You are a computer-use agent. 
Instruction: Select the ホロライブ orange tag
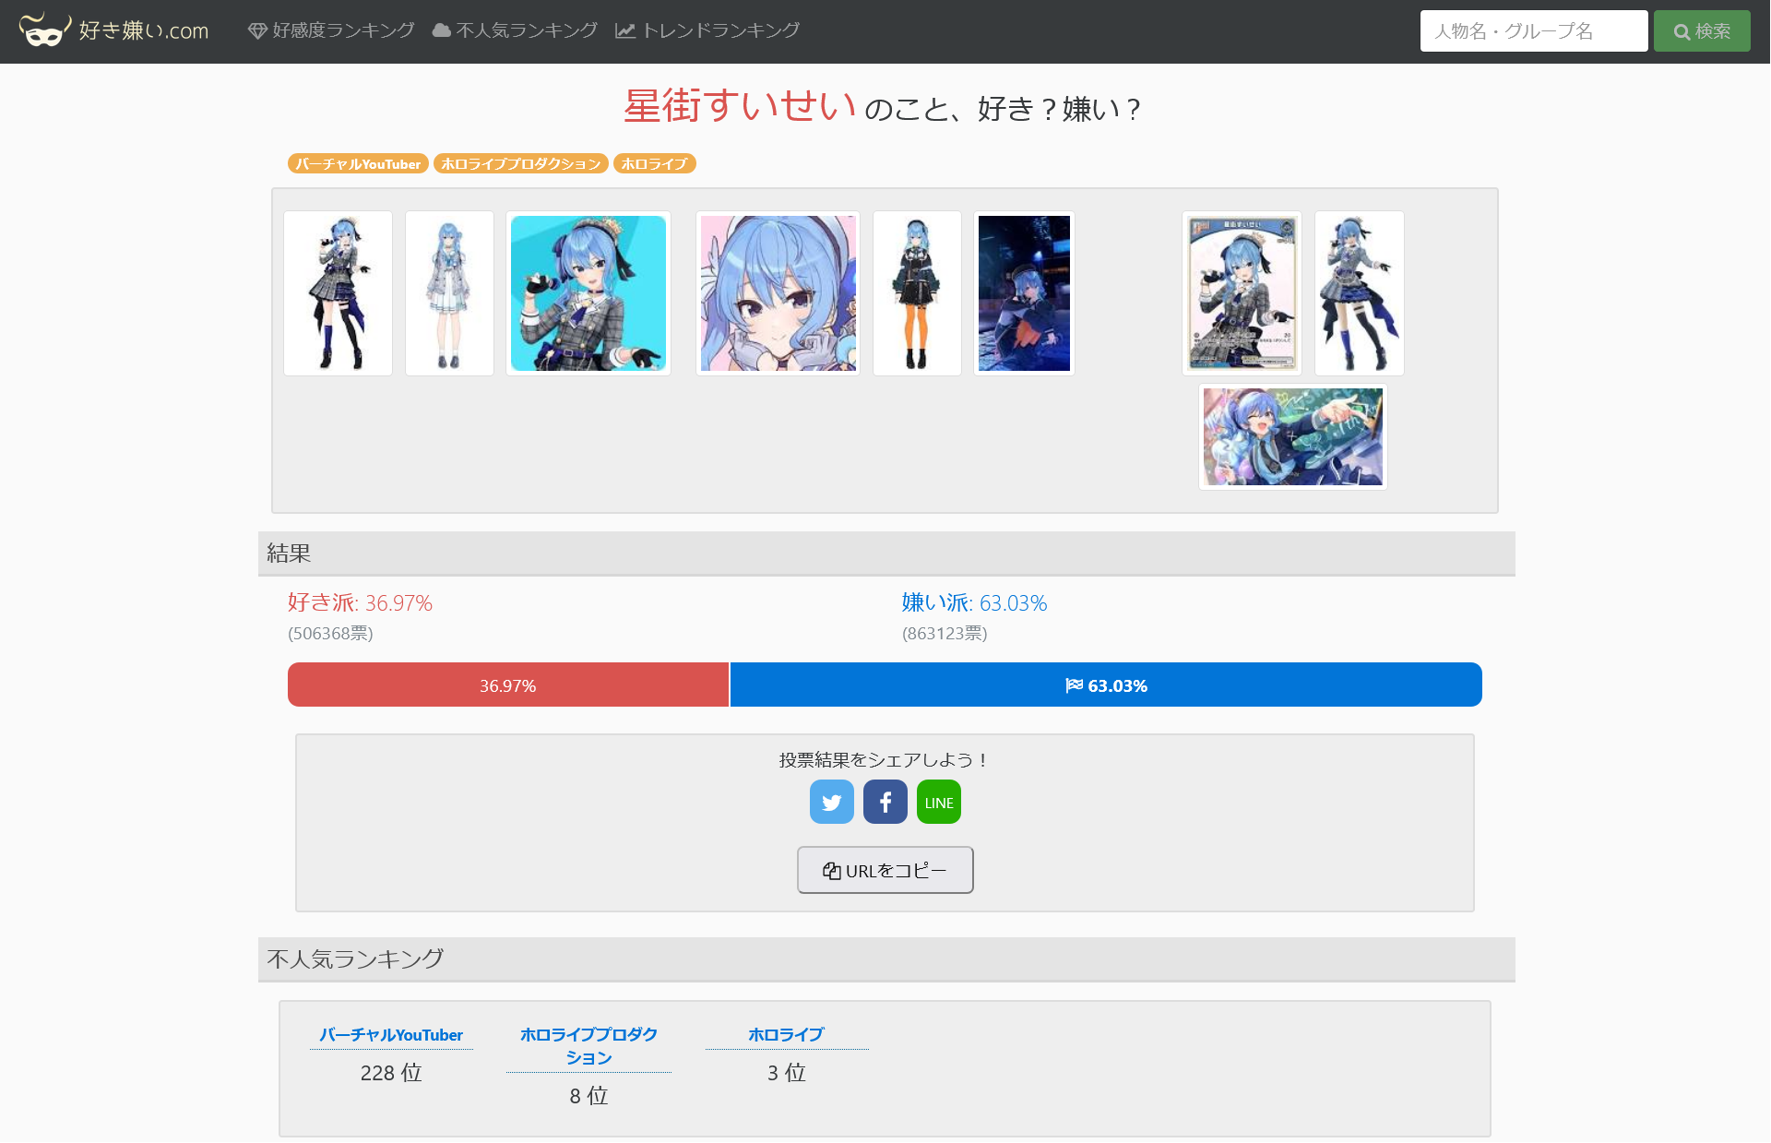pos(655,163)
